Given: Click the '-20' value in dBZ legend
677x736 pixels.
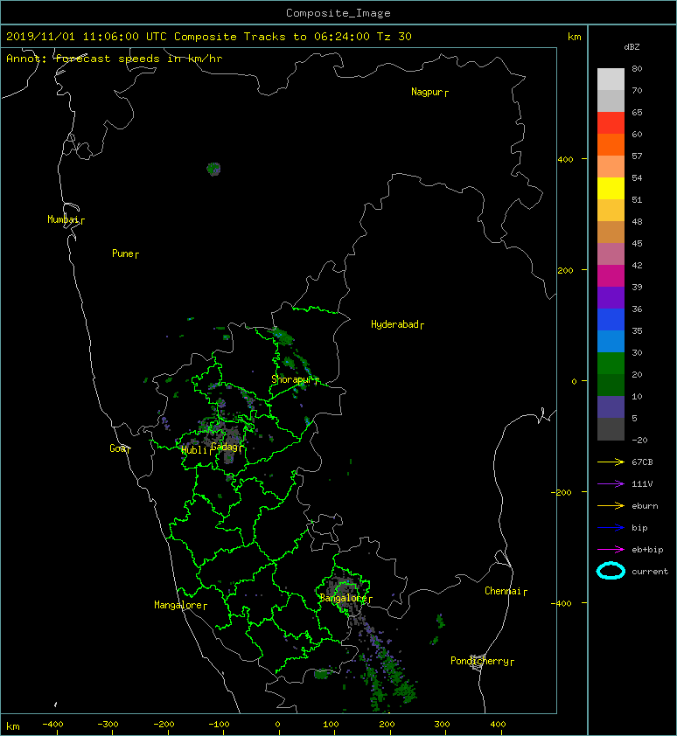Looking at the screenshot, I should (639, 441).
